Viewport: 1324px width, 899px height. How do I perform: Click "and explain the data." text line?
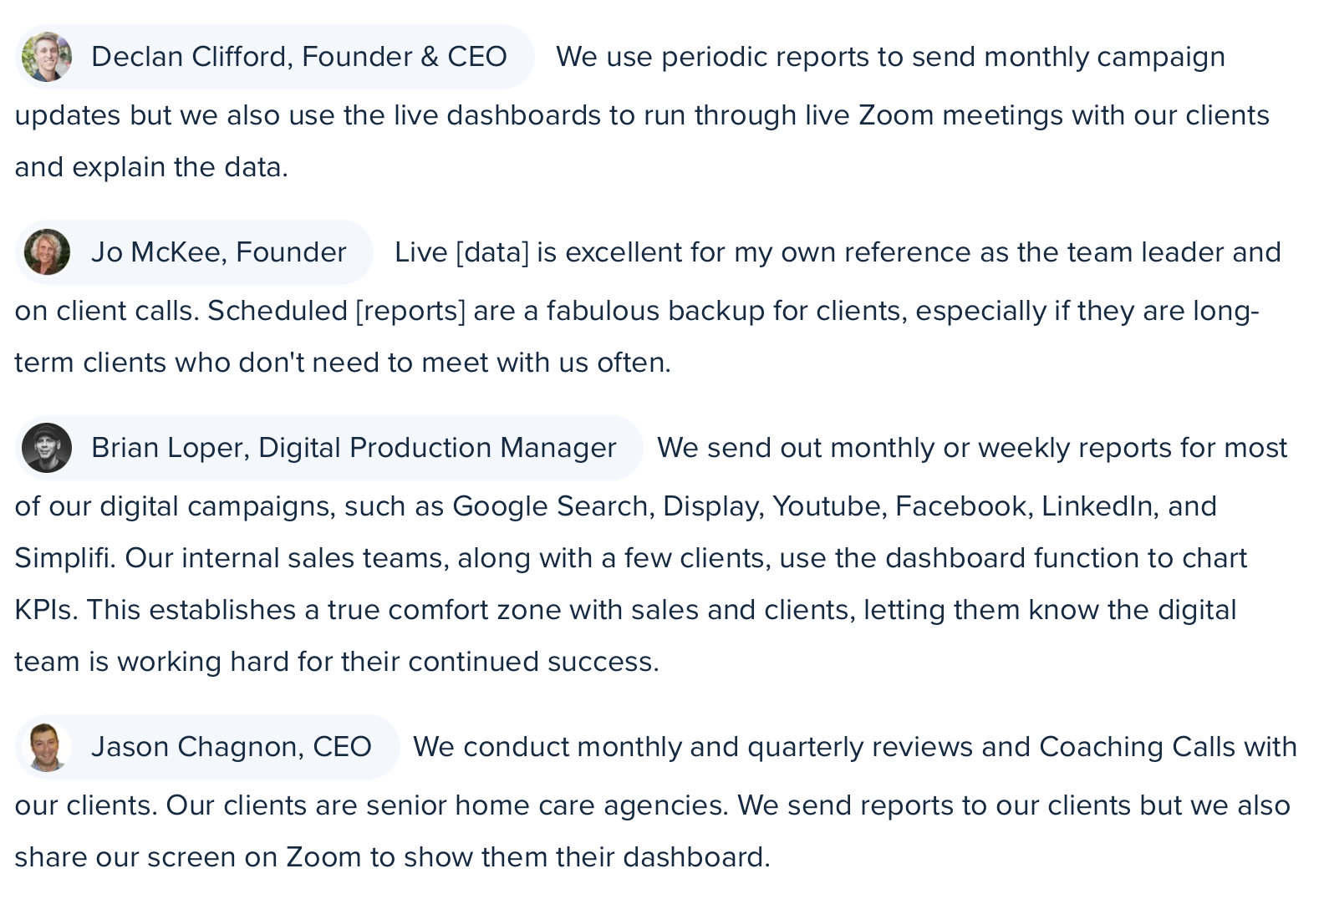click(151, 167)
